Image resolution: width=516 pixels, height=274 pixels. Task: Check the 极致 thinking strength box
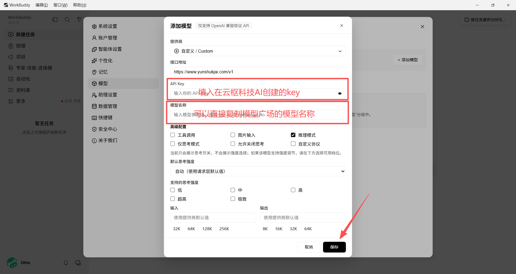pos(233,199)
